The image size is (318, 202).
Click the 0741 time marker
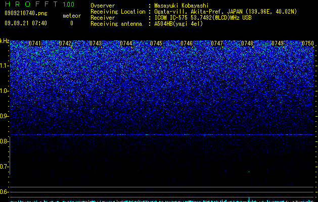(x=35, y=43)
